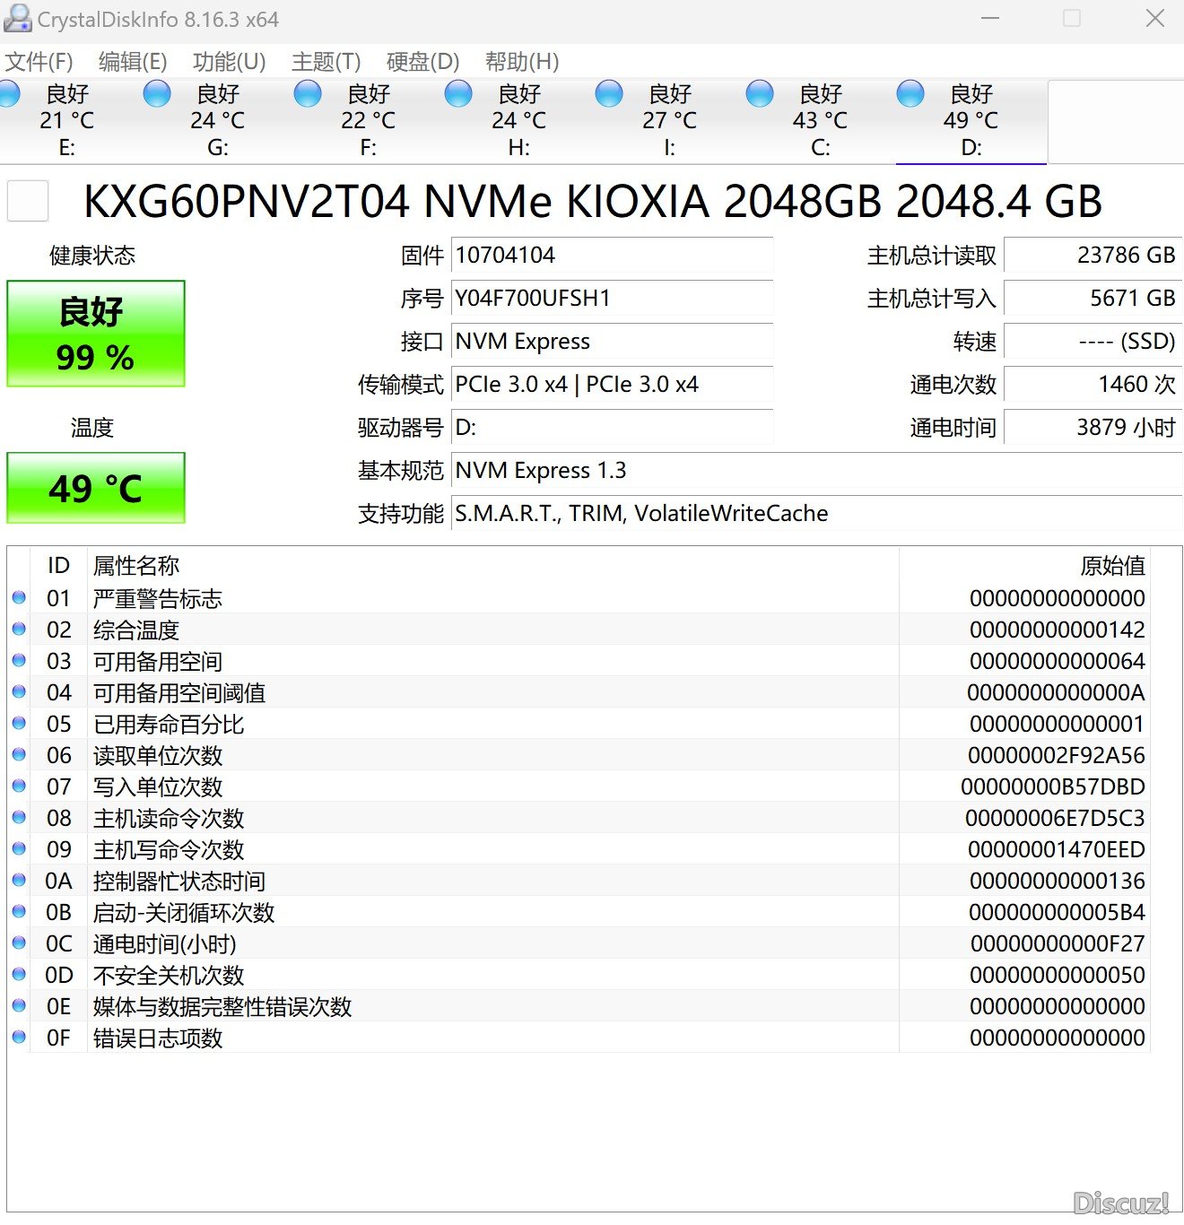Select the blue status orb for drive I:

click(609, 94)
